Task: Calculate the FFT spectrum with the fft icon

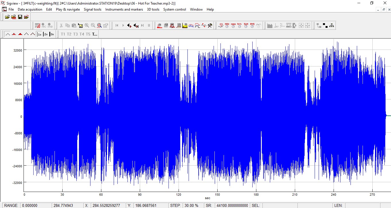Action: (160, 25)
